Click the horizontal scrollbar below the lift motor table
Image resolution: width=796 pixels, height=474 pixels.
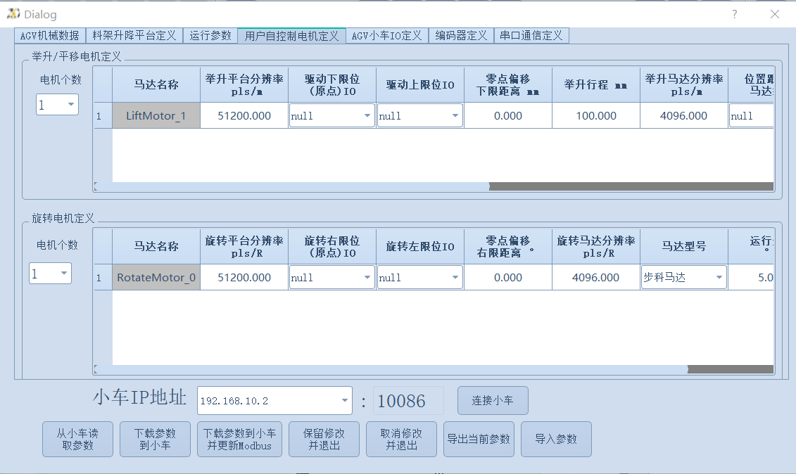pyautogui.click(x=632, y=186)
